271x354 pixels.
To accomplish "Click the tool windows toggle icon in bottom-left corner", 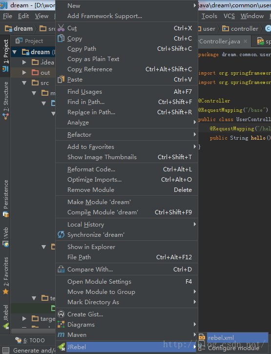I will coord(5,350).
